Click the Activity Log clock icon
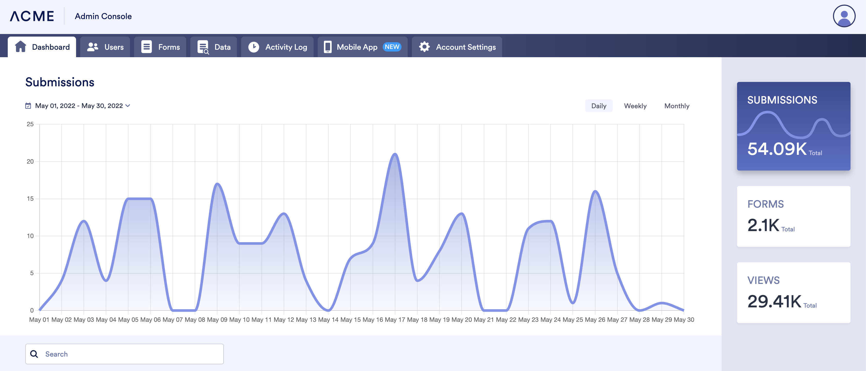The height and width of the screenshot is (371, 866). pyautogui.click(x=254, y=47)
